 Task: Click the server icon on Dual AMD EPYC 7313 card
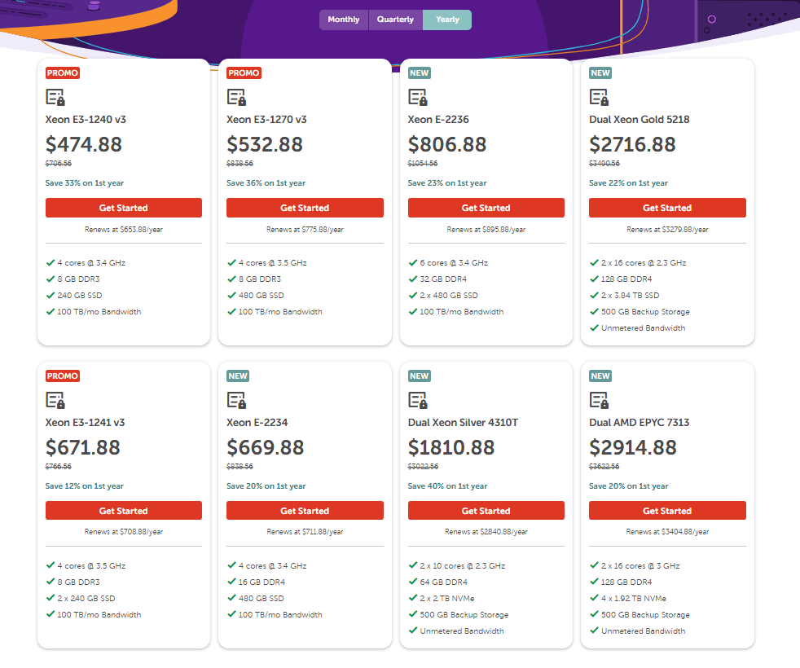pos(599,399)
